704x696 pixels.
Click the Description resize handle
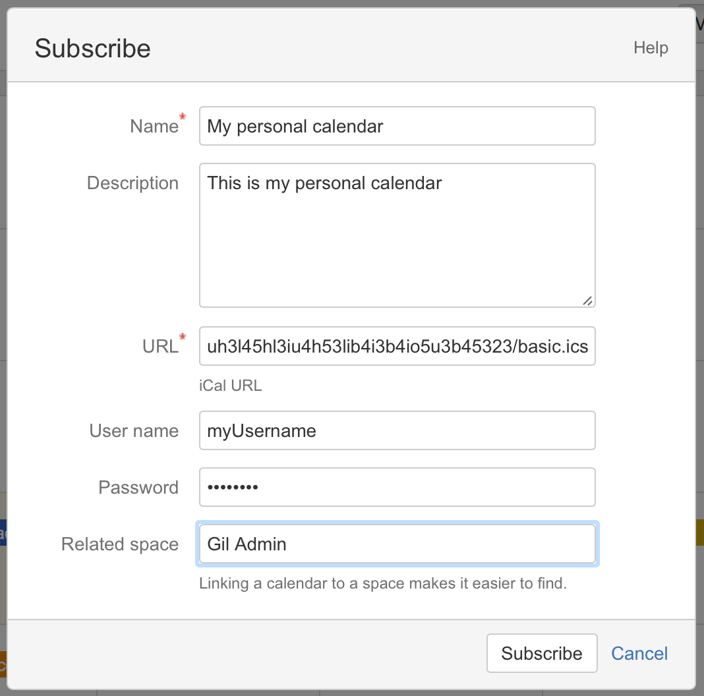click(x=587, y=301)
